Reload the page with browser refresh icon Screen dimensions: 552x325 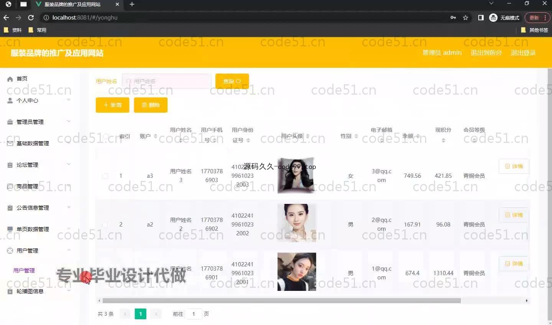click(x=31, y=18)
